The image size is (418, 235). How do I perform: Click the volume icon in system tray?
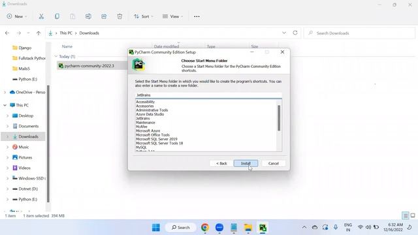tap(368, 227)
